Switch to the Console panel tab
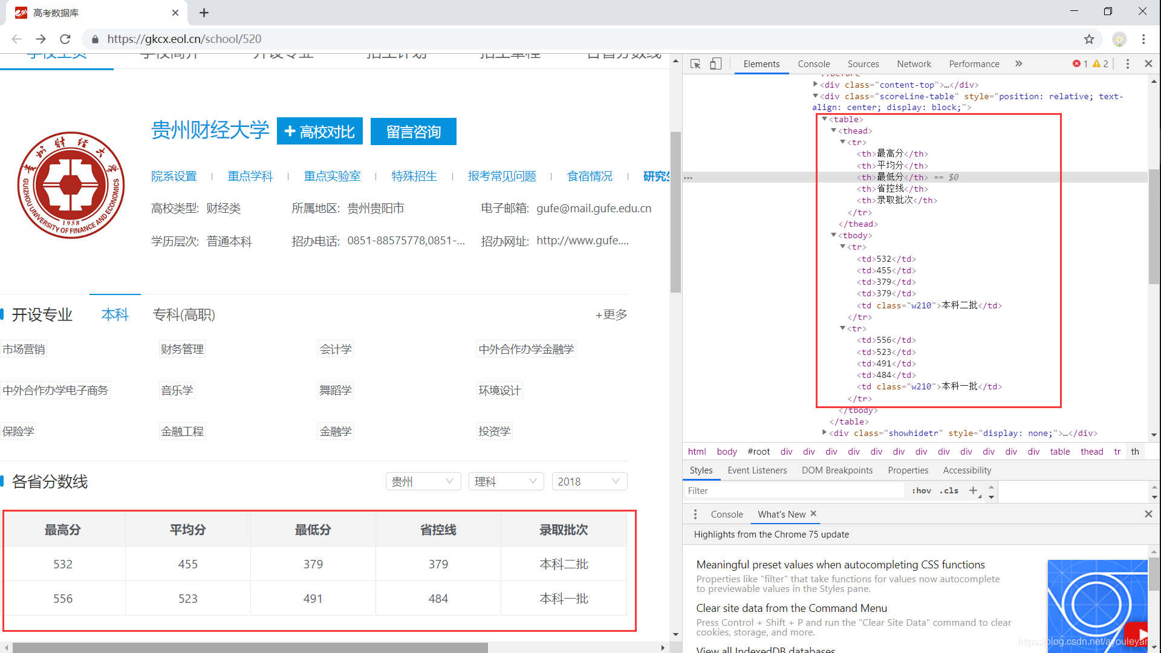The image size is (1161, 653). [813, 63]
